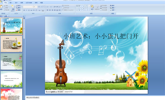This screenshot has width=165, height=100.
Task: Click the bullets list icon
Action: pos(48,7)
